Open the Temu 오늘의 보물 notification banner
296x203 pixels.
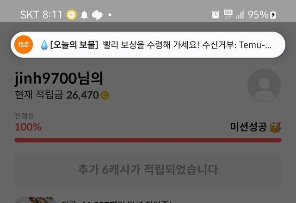148,45
